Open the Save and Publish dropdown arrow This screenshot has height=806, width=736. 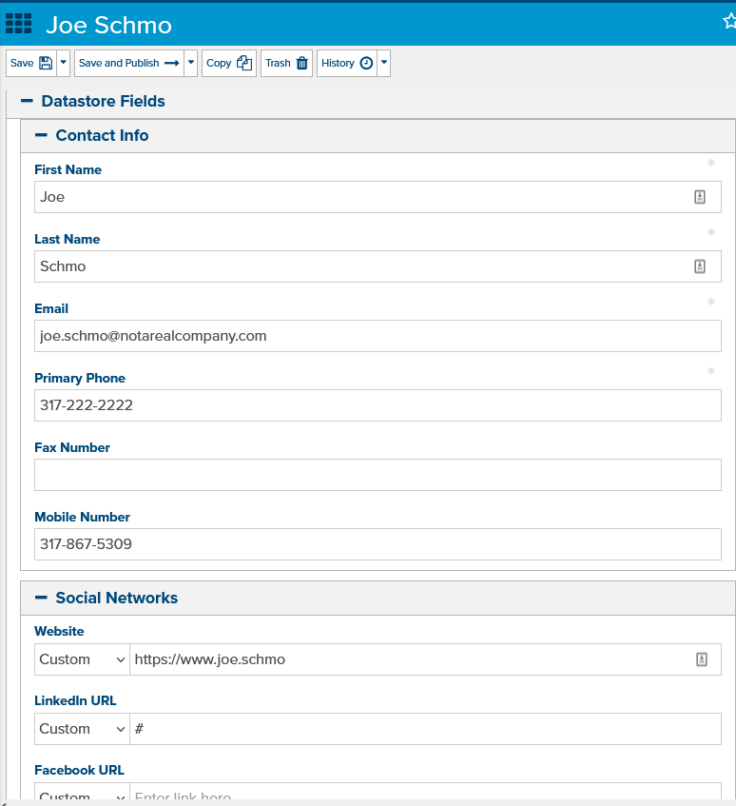(190, 63)
